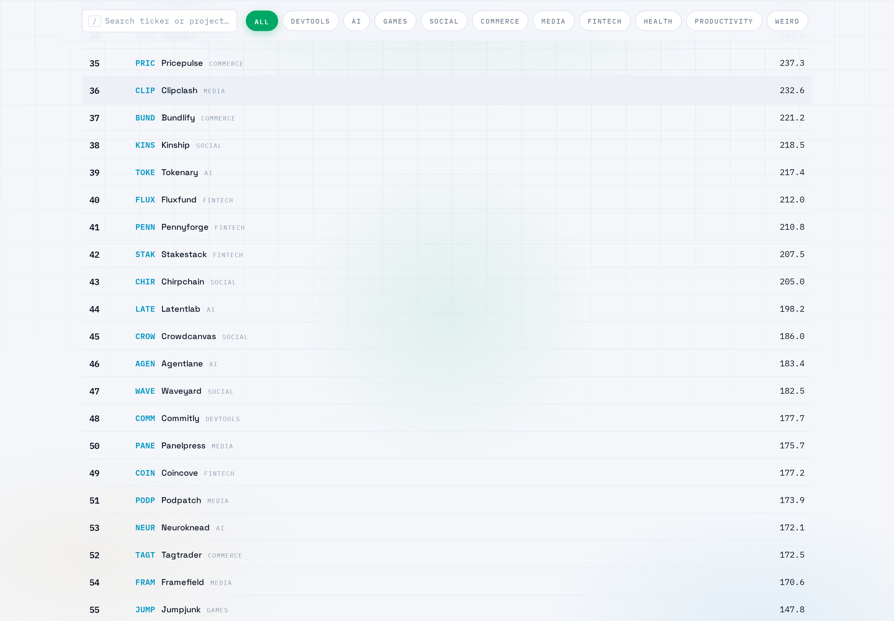Filter by COMMERCE category chip
894x621 pixels.
tap(500, 21)
